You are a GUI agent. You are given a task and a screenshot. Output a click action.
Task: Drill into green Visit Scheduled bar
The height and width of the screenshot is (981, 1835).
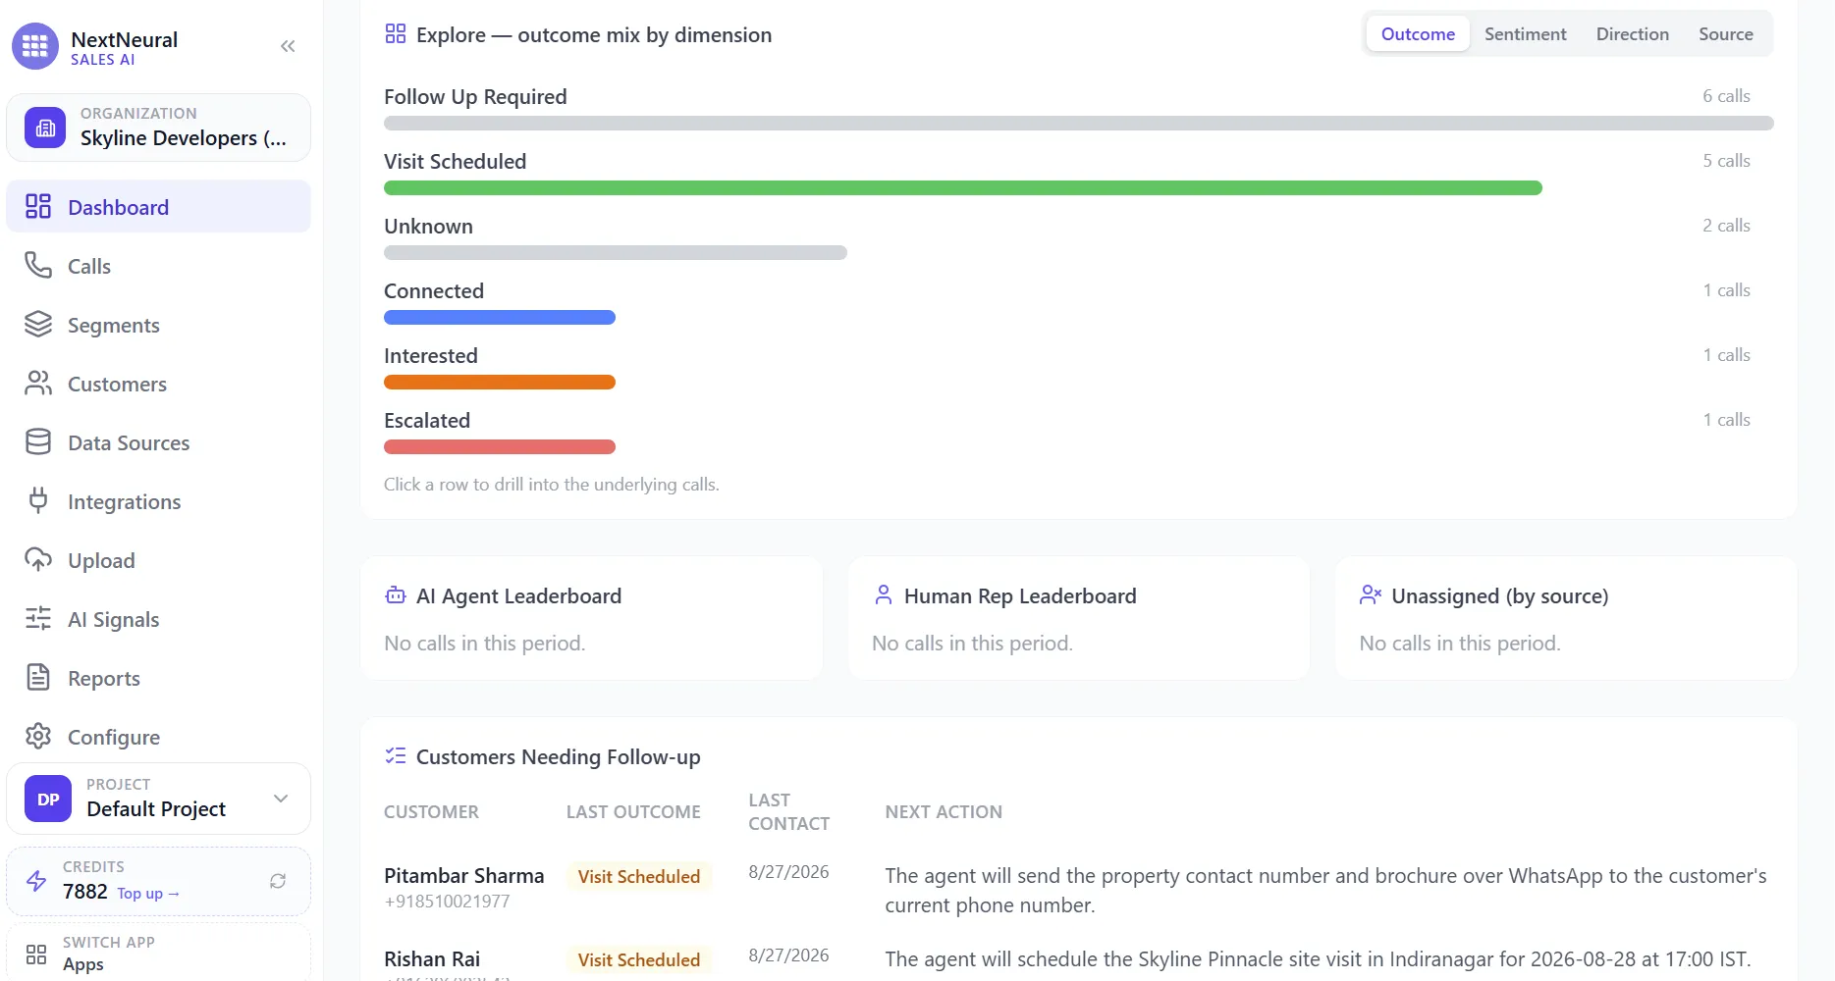point(962,187)
